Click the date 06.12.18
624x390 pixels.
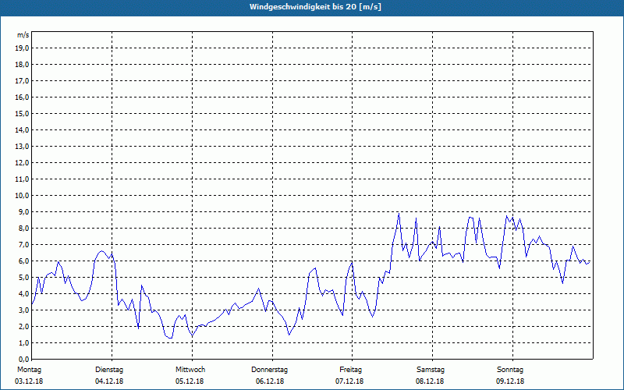[270, 381]
